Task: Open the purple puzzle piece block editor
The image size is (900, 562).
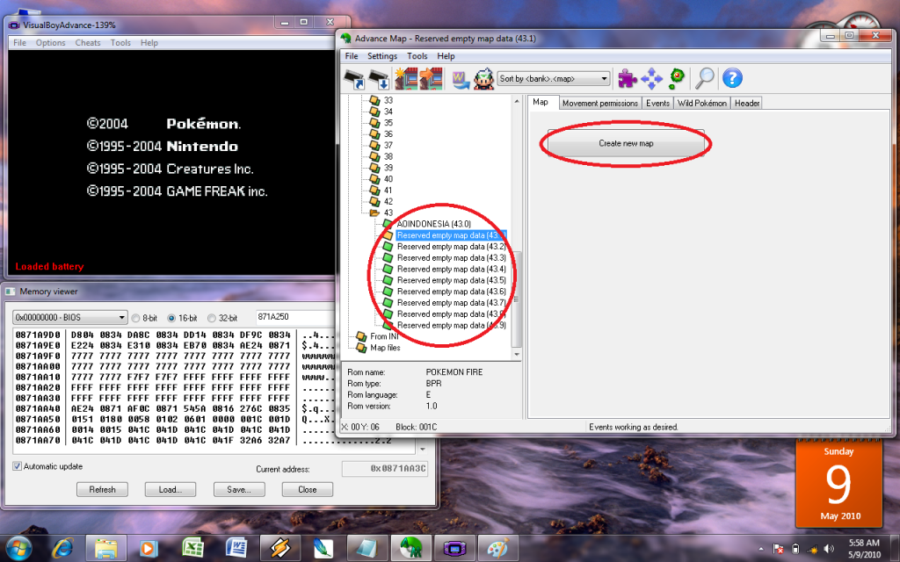Action: tap(628, 78)
